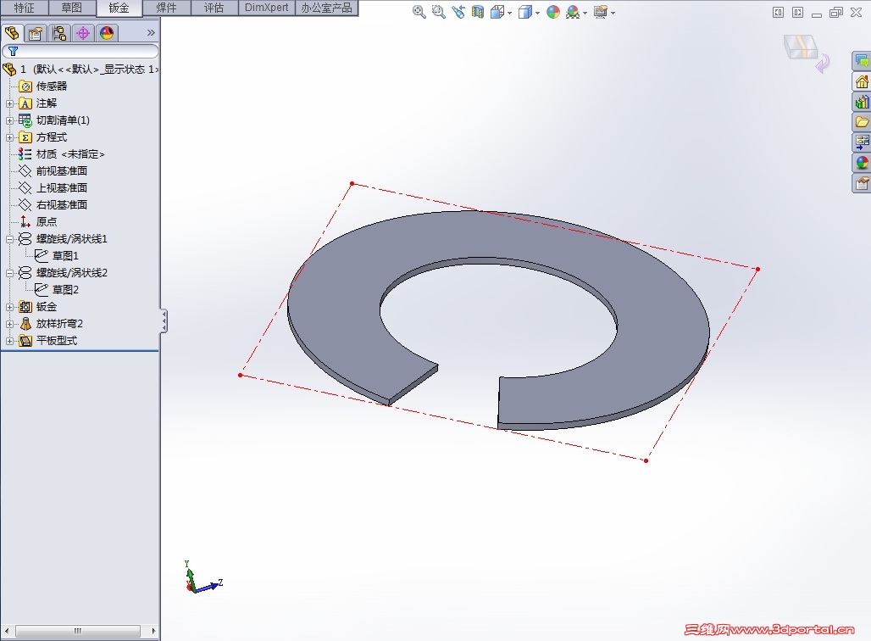Select the 上视基准面 plane
Image resolution: width=871 pixels, height=641 pixels.
point(62,188)
